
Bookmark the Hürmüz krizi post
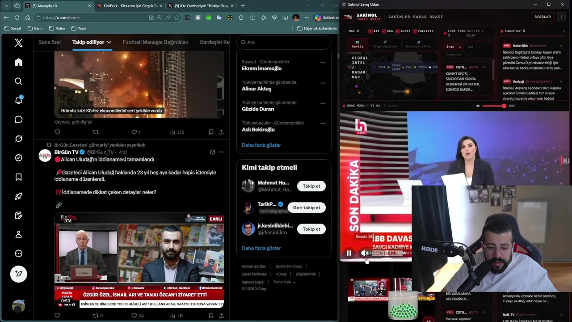pyautogui.click(x=211, y=132)
